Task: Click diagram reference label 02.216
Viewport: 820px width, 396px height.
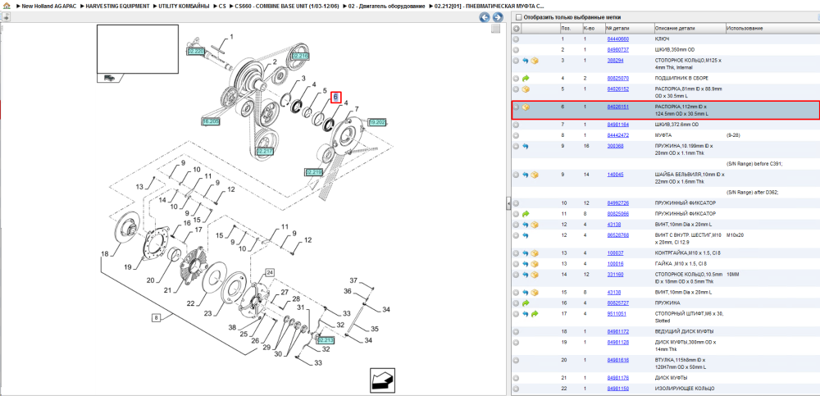Action: pos(300,56)
